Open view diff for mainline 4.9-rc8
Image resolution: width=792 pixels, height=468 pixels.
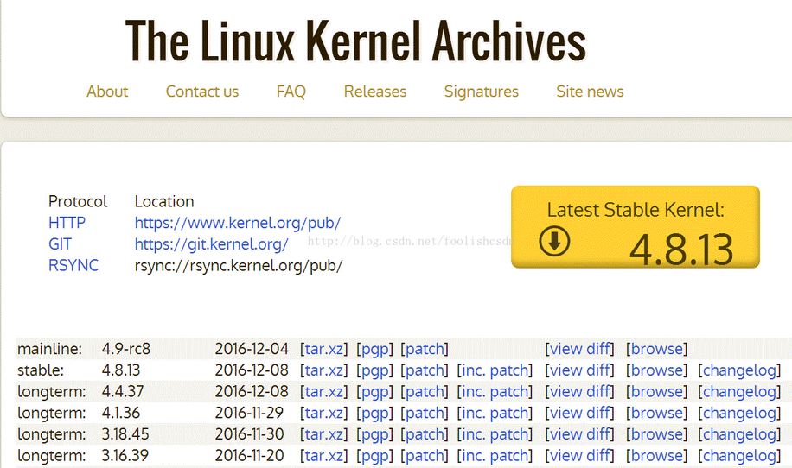tap(579, 349)
